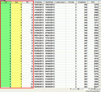Click EndDate cell 11/04/2013
This screenshot has width=101, height=92.
tap(39, 10)
